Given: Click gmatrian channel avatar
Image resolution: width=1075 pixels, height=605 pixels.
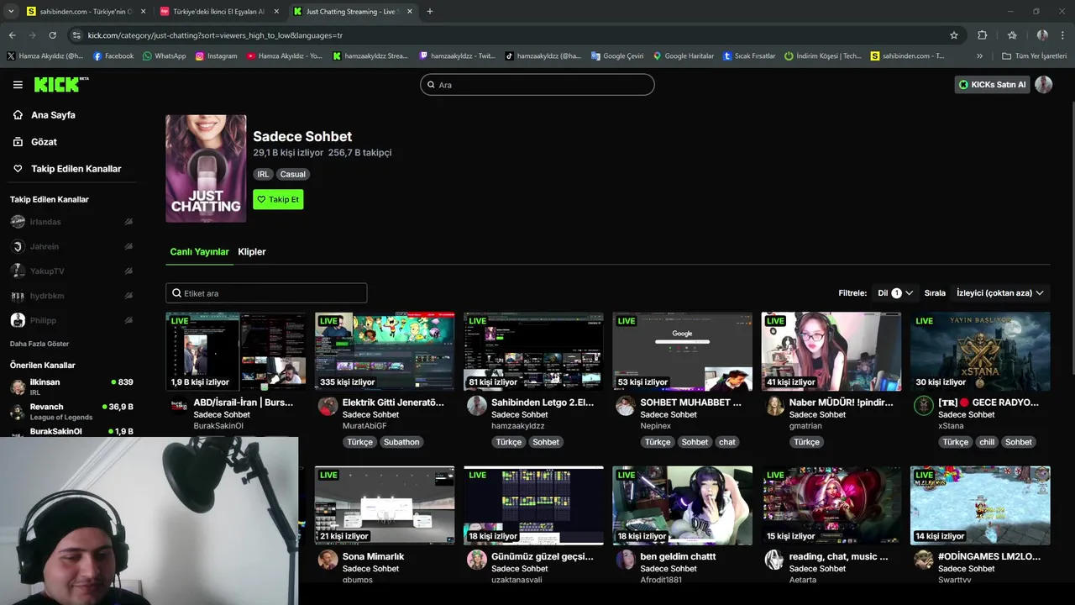Looking at the screenshot, I should click(x=774, y=406).
